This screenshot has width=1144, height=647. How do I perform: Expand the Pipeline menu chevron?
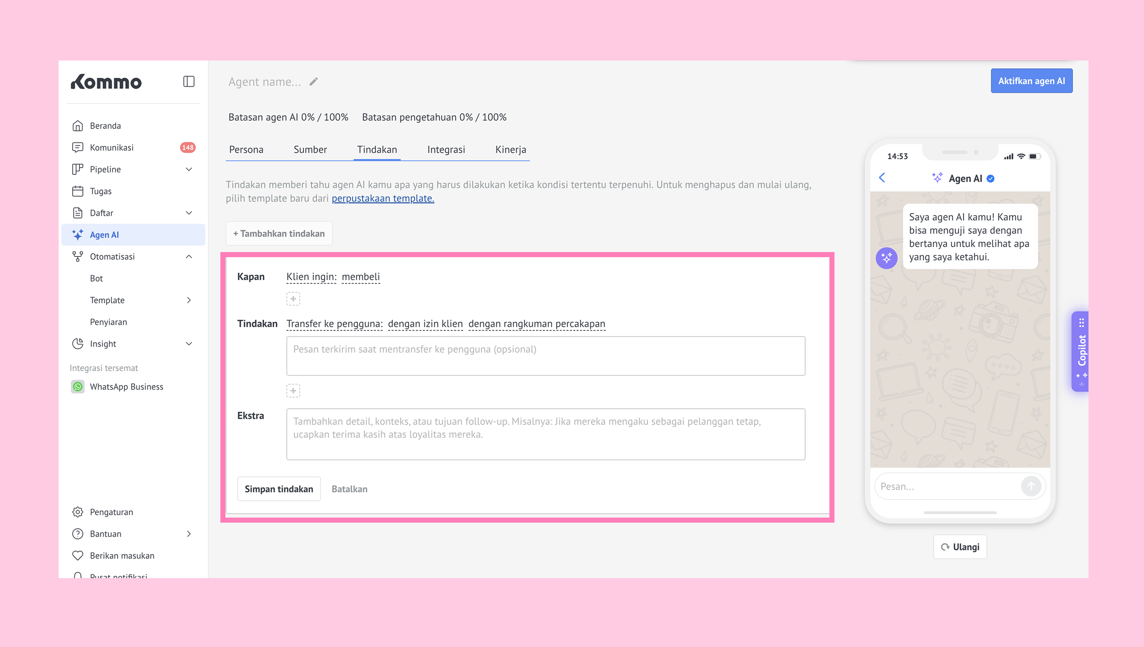188,169
